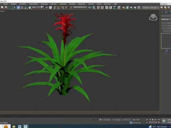Click Render Production teapot icon
The width and height of the screenshot is (171, 128).
coord(131,7)
